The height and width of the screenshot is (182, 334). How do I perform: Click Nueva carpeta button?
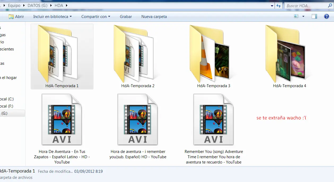(154, 16)
